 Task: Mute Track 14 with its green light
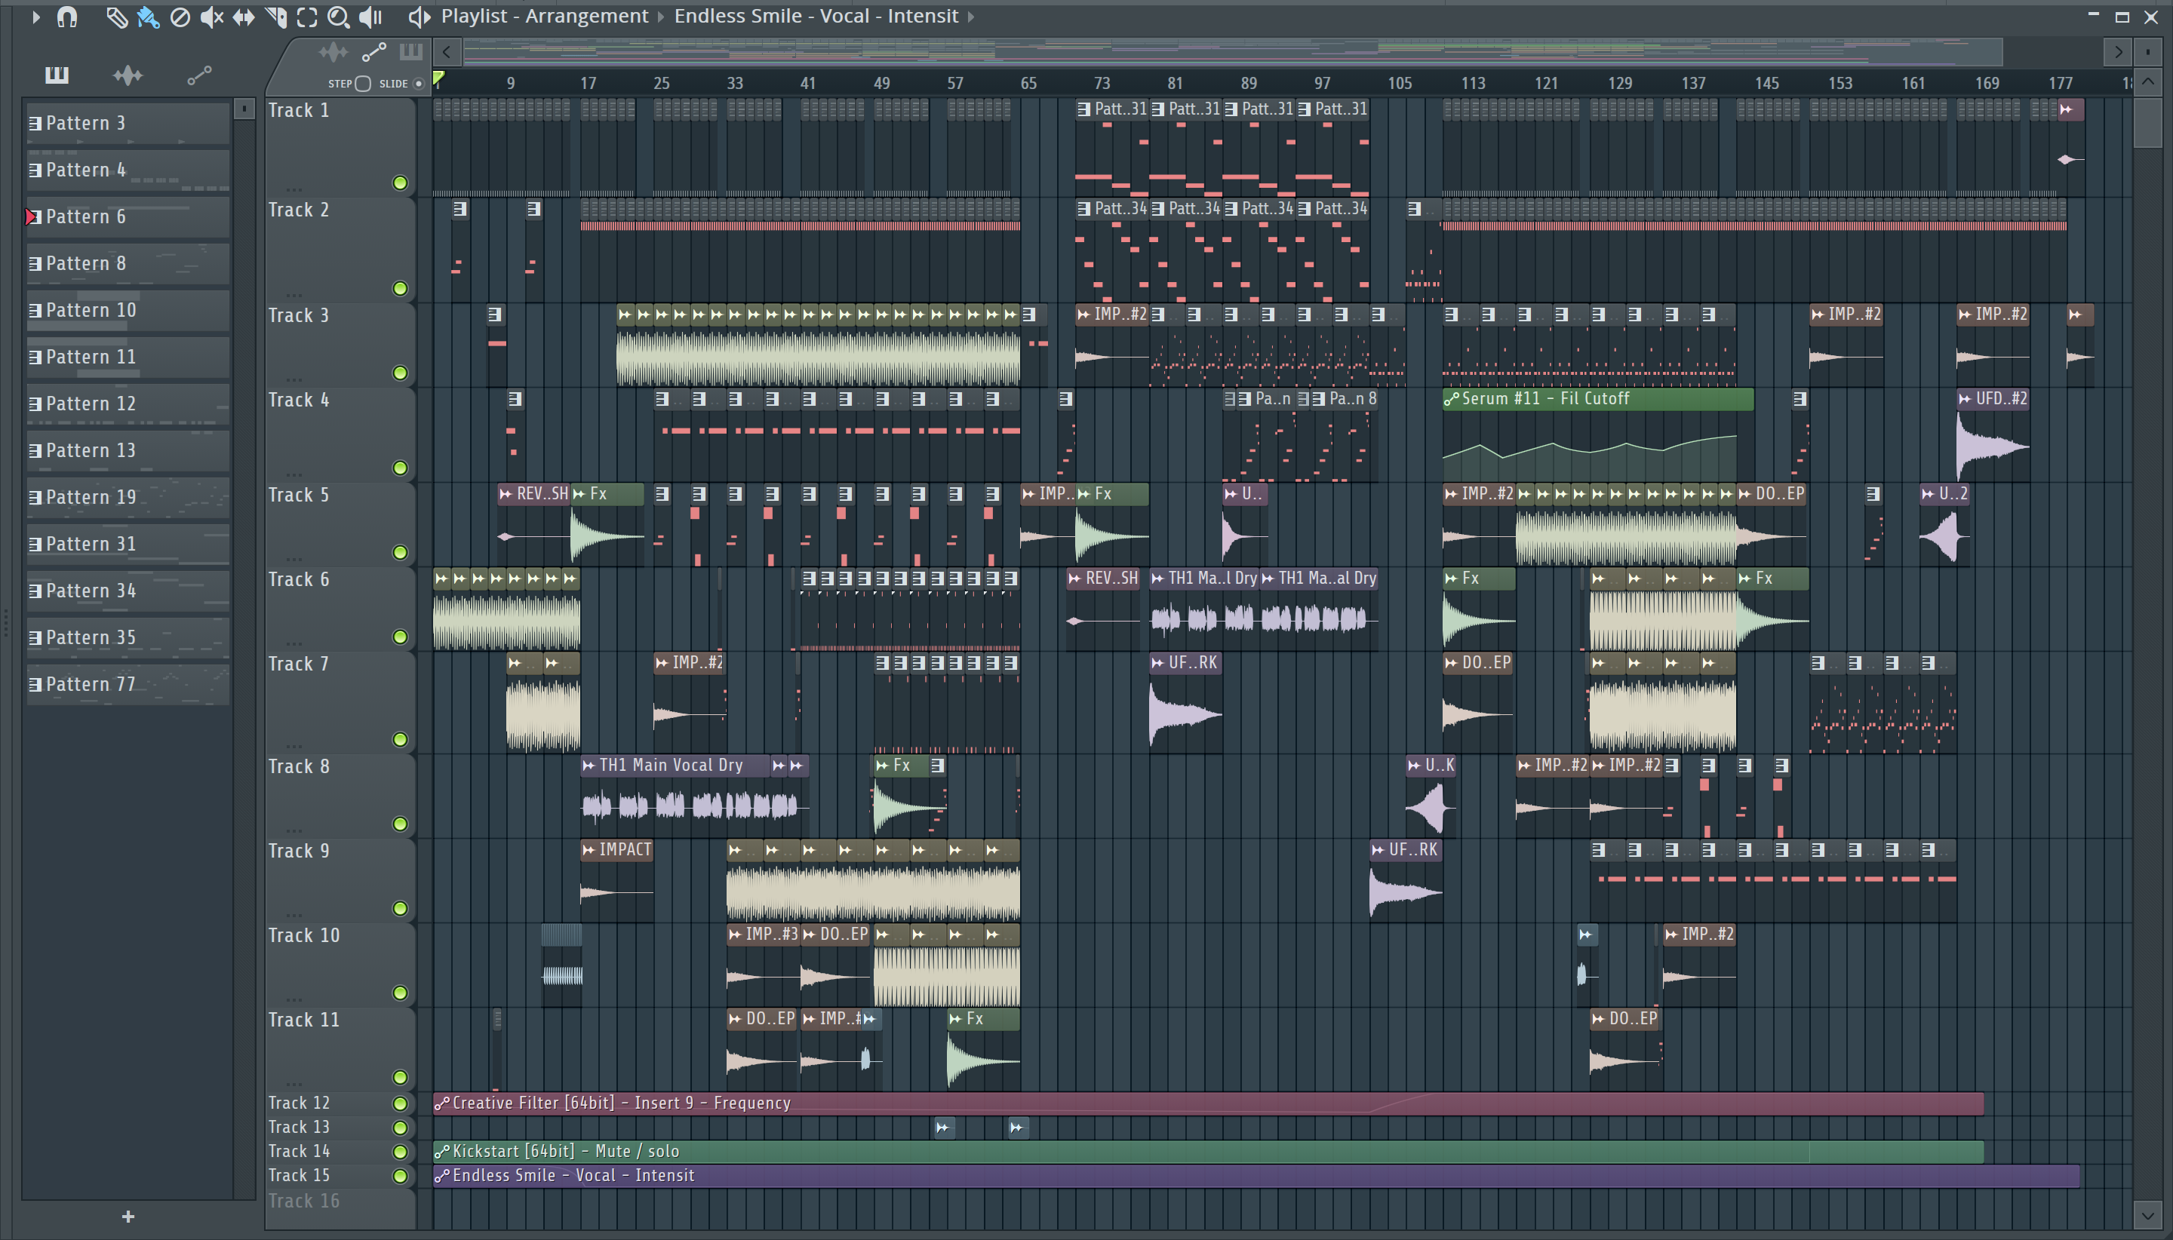pos(399,1152)
